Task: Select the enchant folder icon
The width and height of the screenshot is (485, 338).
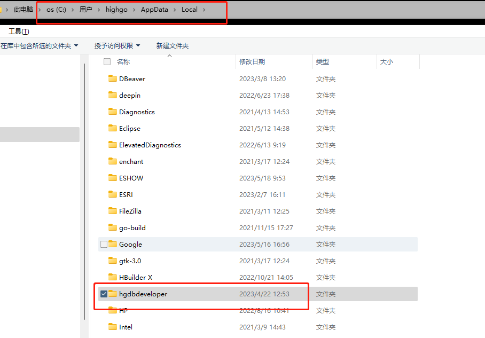Action: coord(113,161)
